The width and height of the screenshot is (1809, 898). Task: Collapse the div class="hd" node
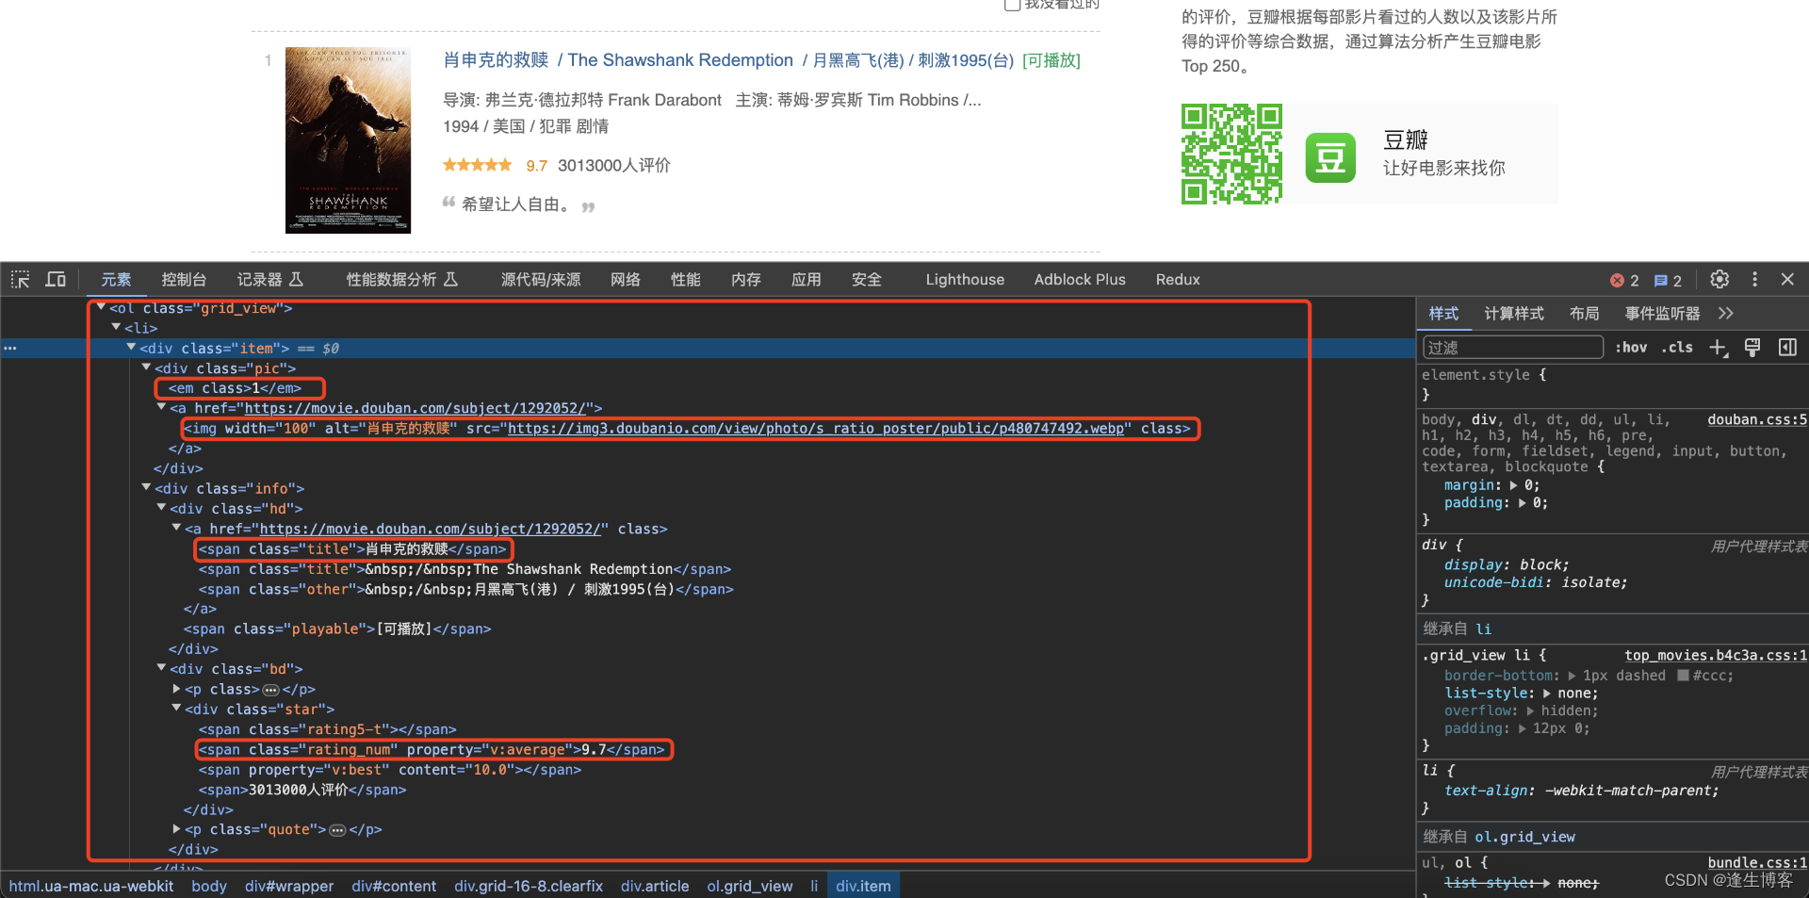coord(161,508)
